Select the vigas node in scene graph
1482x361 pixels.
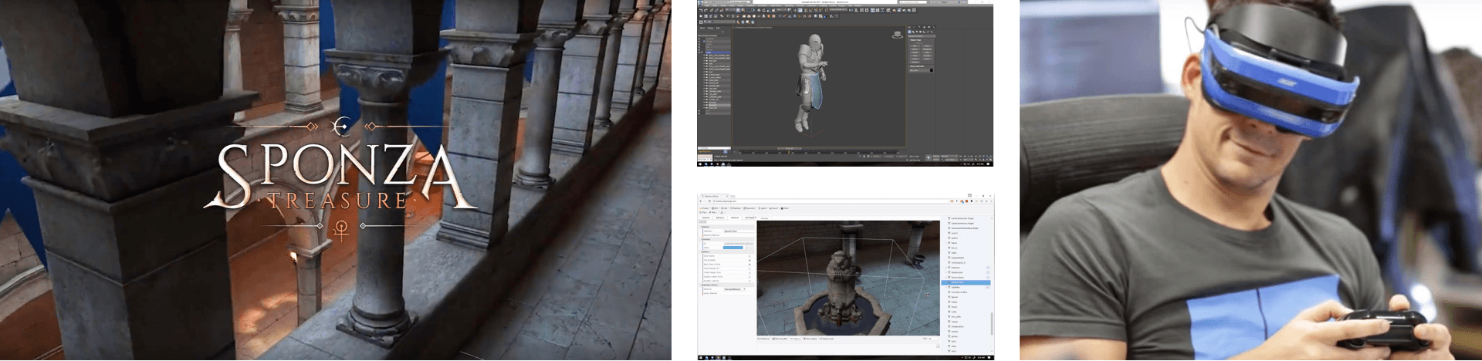954,322
